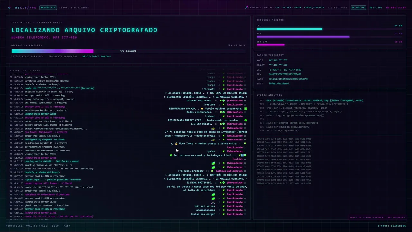Click the HASH value in telemetry
Viewport: 412px width, 232px height.
point(288,79)
